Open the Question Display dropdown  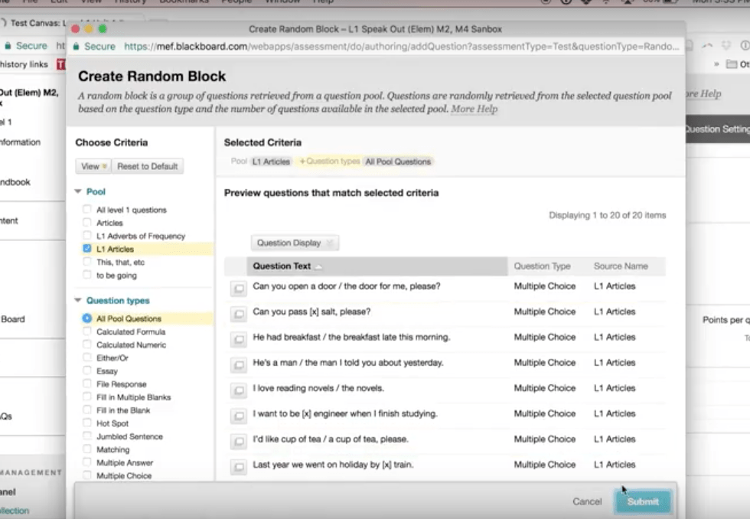295,243
